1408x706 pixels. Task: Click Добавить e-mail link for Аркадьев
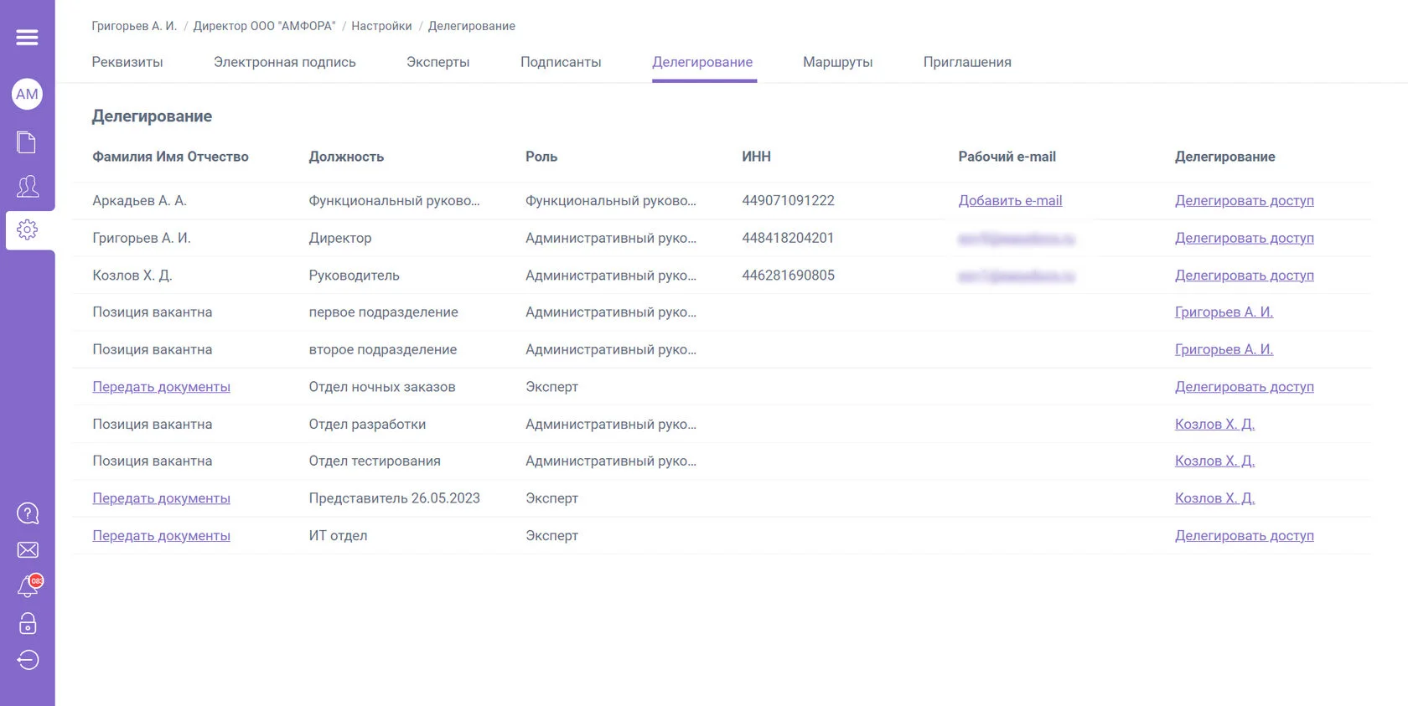tap(1010, 201)
